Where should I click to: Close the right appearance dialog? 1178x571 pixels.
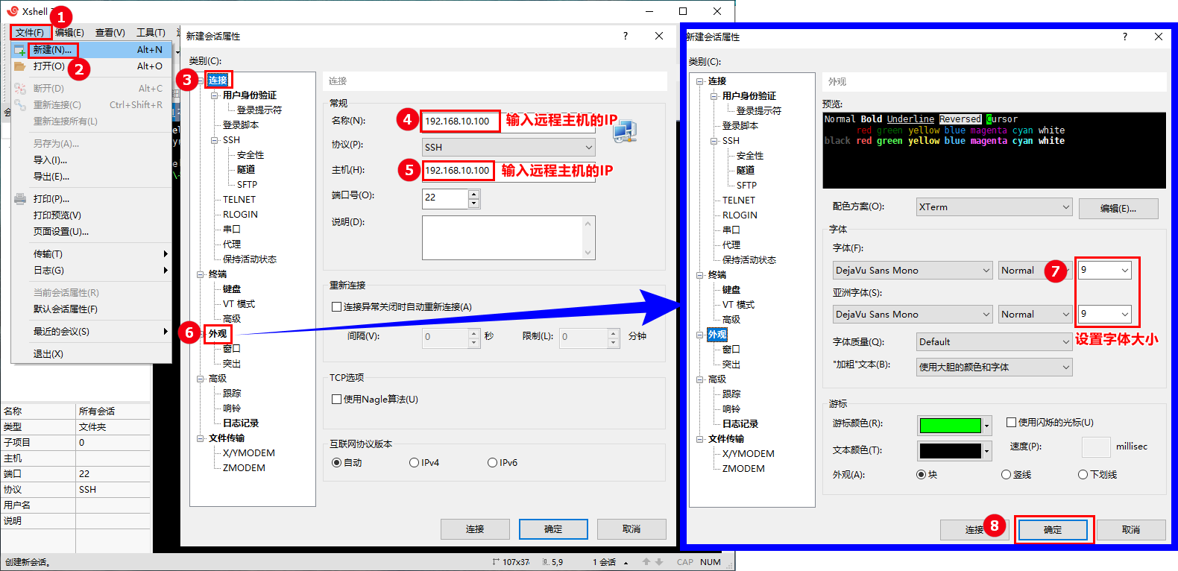1158,37
